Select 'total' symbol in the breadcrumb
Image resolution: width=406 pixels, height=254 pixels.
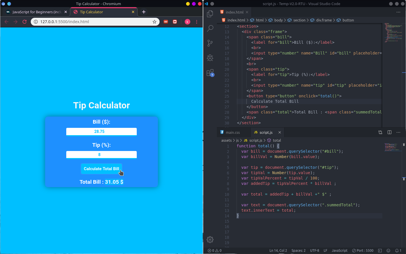pyautogui.click(x=277, y=140)
